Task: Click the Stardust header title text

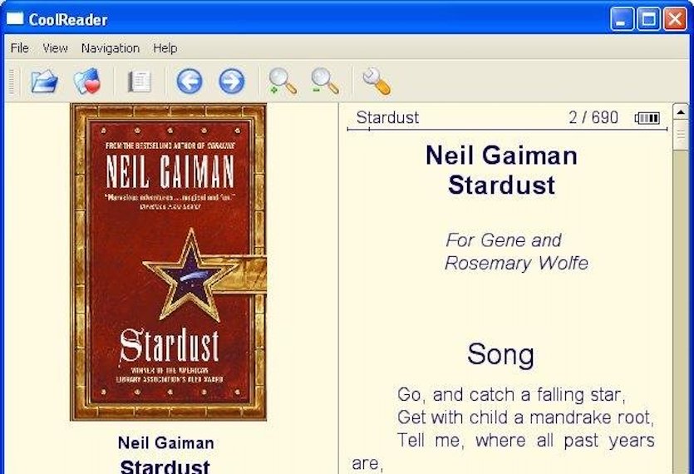Action: 387,117
